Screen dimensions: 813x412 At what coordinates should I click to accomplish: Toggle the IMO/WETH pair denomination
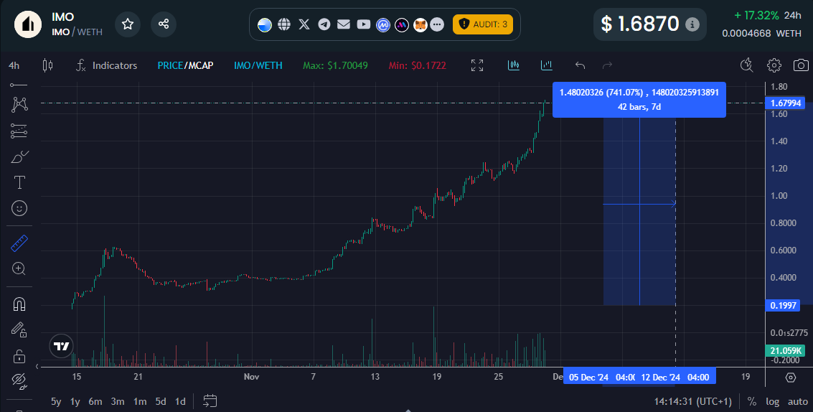pyautogui.click(x=258, y=65)
